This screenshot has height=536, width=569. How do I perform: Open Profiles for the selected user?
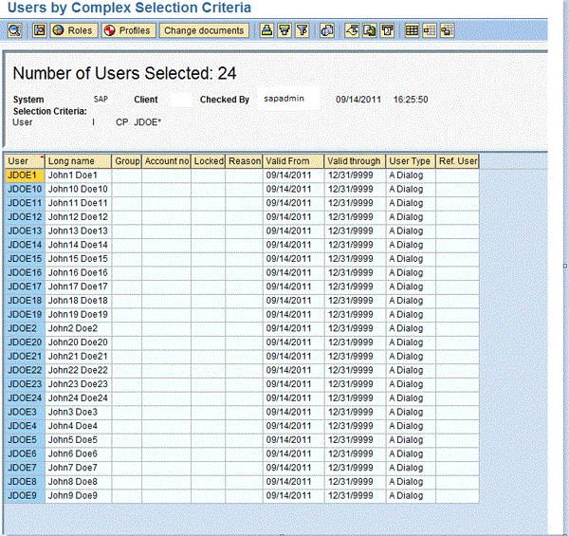pyautogui.click(x=127, y=30)
